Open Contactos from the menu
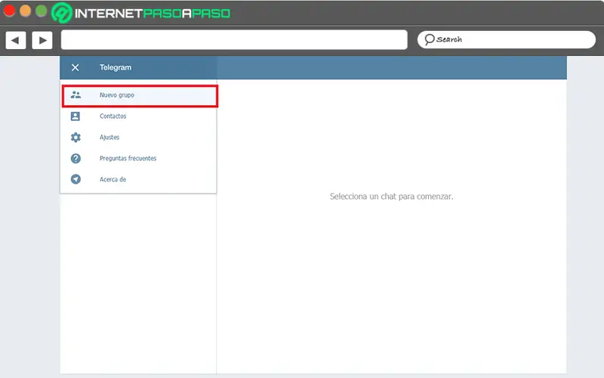Viewport: 604px width, 378px height. 138,116
